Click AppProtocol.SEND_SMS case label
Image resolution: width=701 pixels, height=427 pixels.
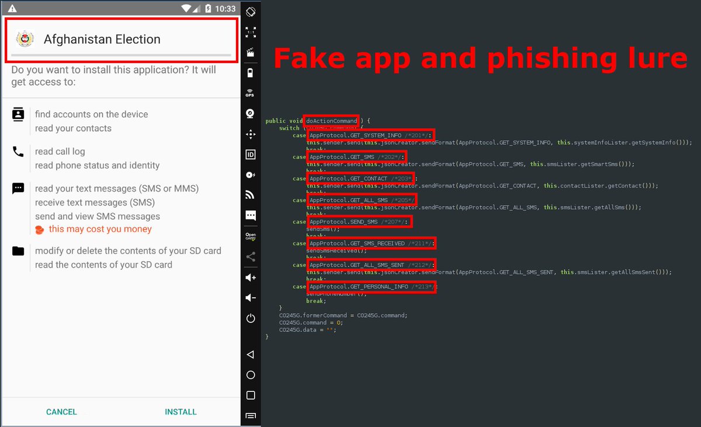360,221
